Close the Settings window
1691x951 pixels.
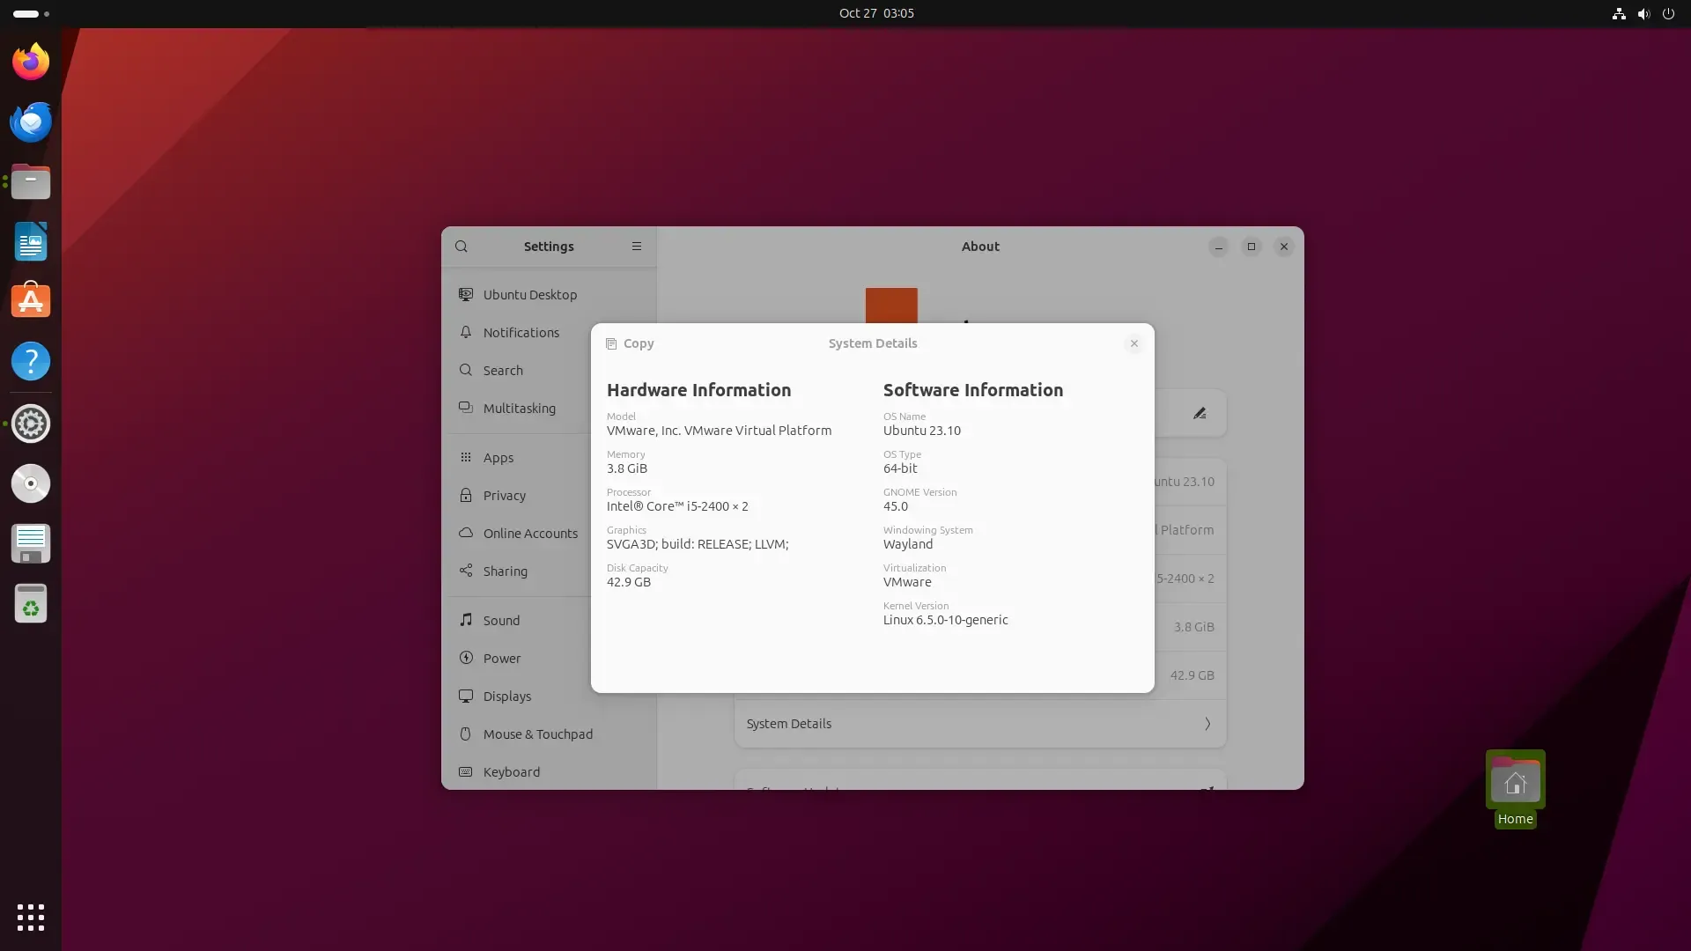click(1284, 247)
